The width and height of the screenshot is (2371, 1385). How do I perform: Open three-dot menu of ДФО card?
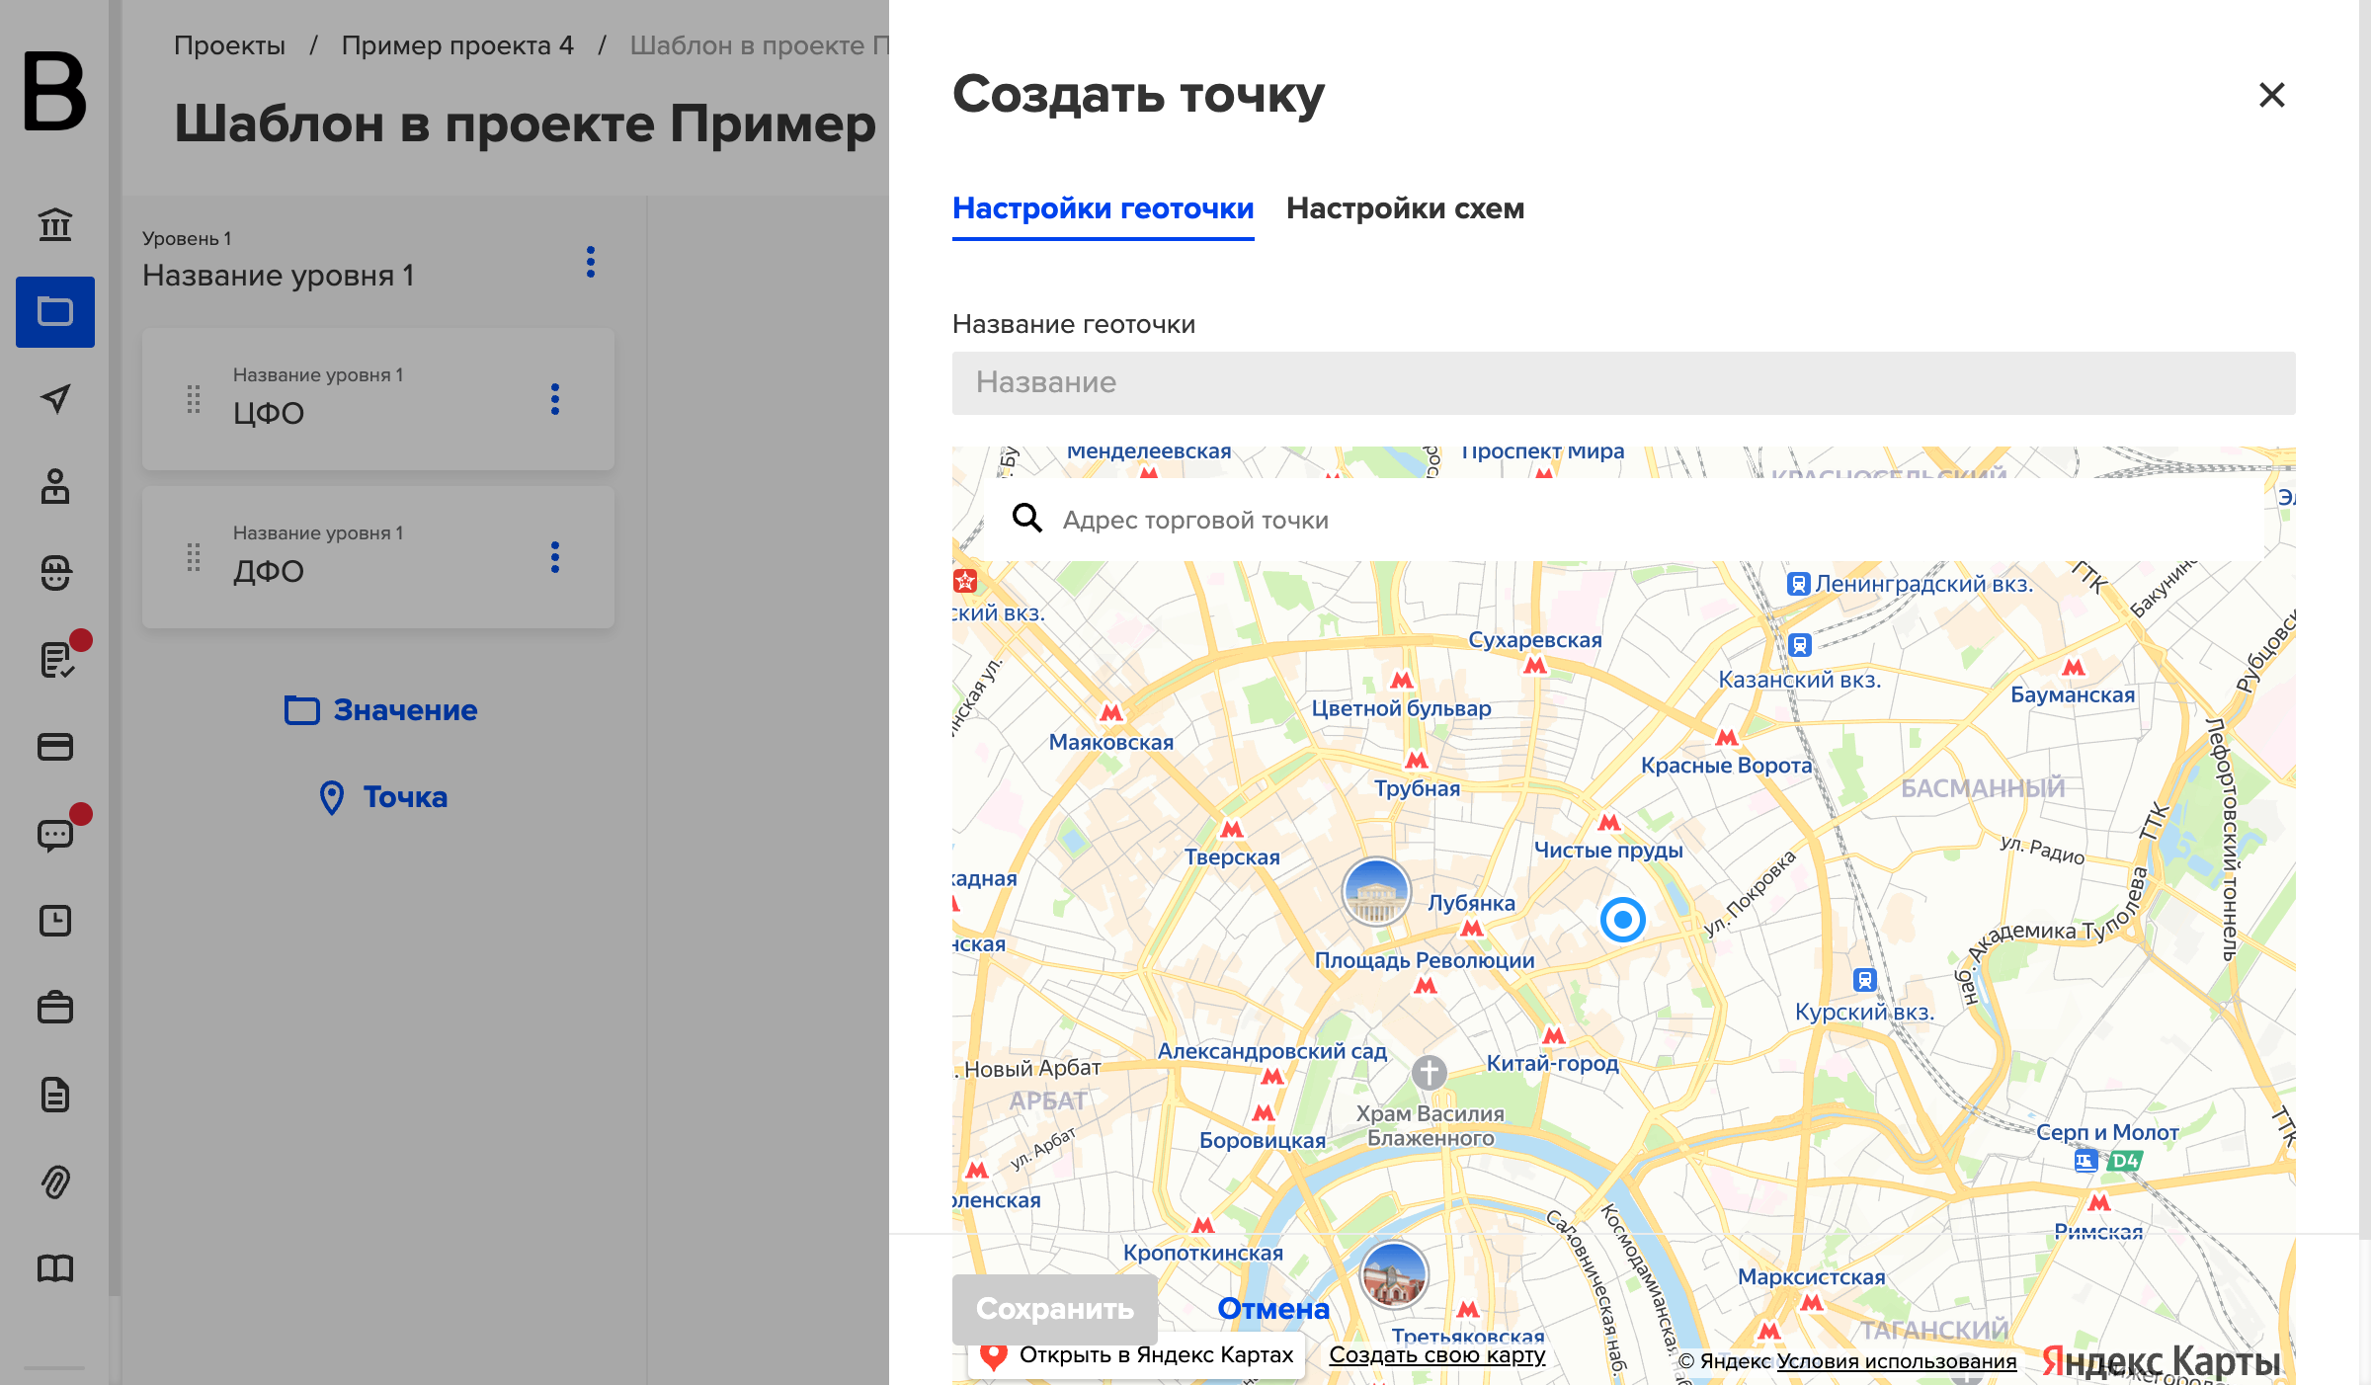[x=555, y=557]
